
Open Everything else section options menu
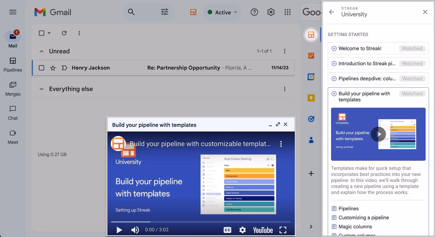(285, 89)
